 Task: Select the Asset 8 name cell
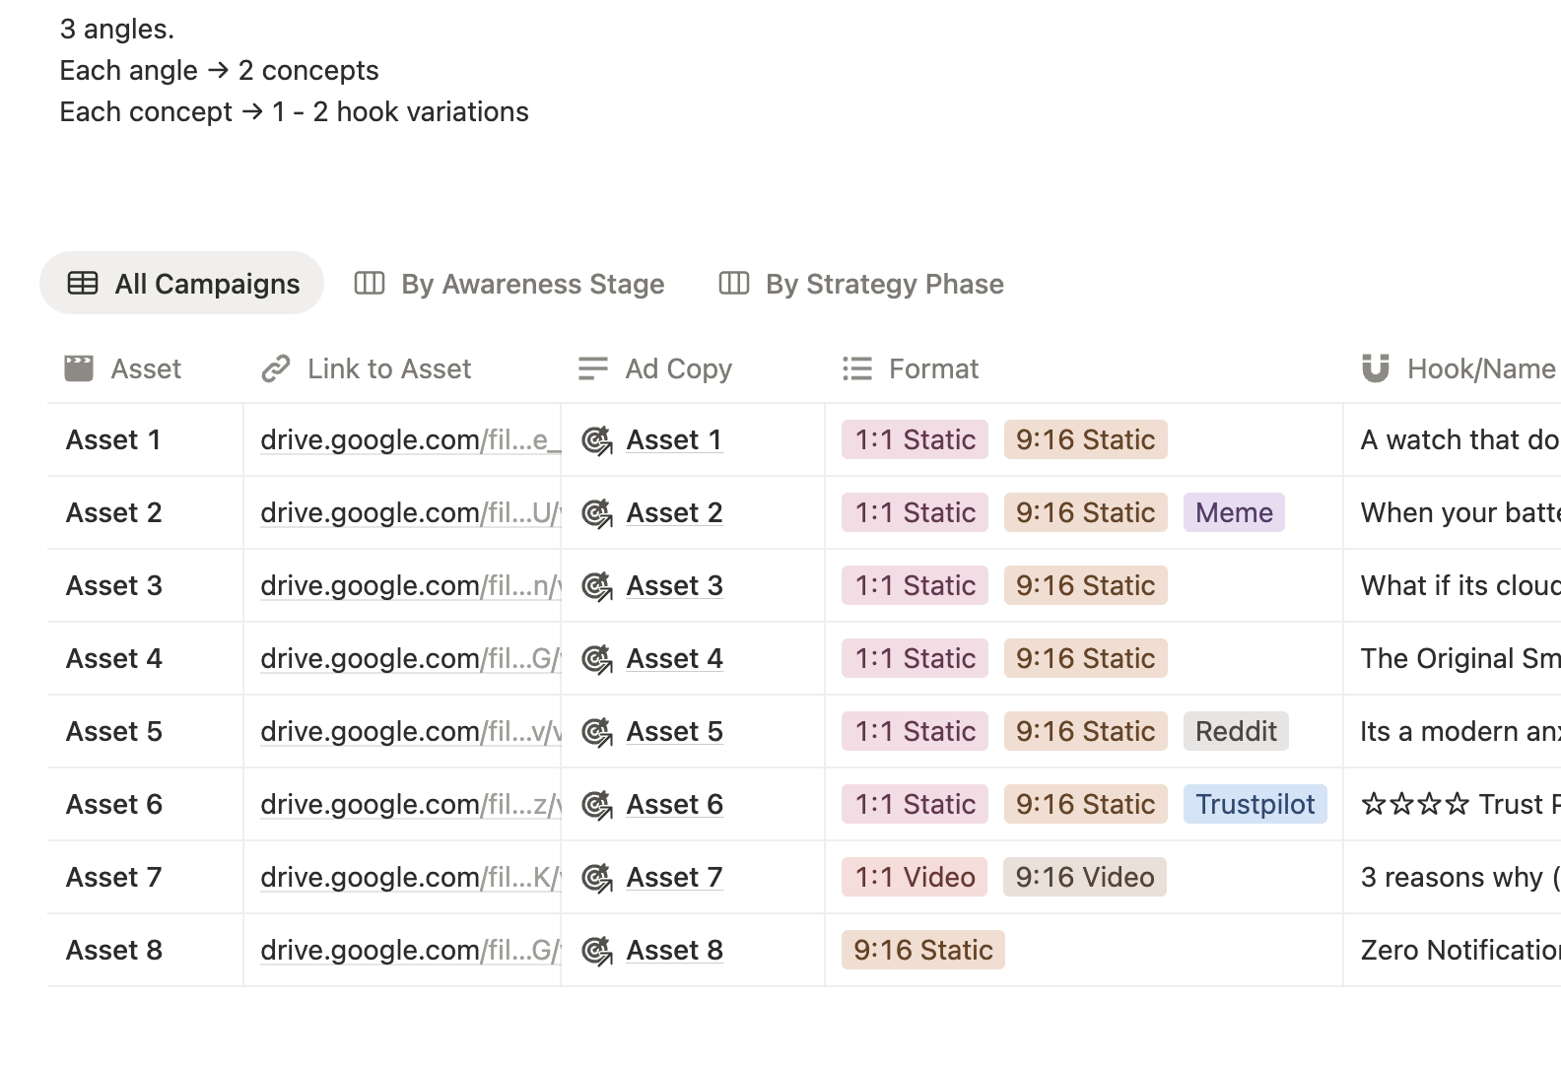click(x=114, y=951)
